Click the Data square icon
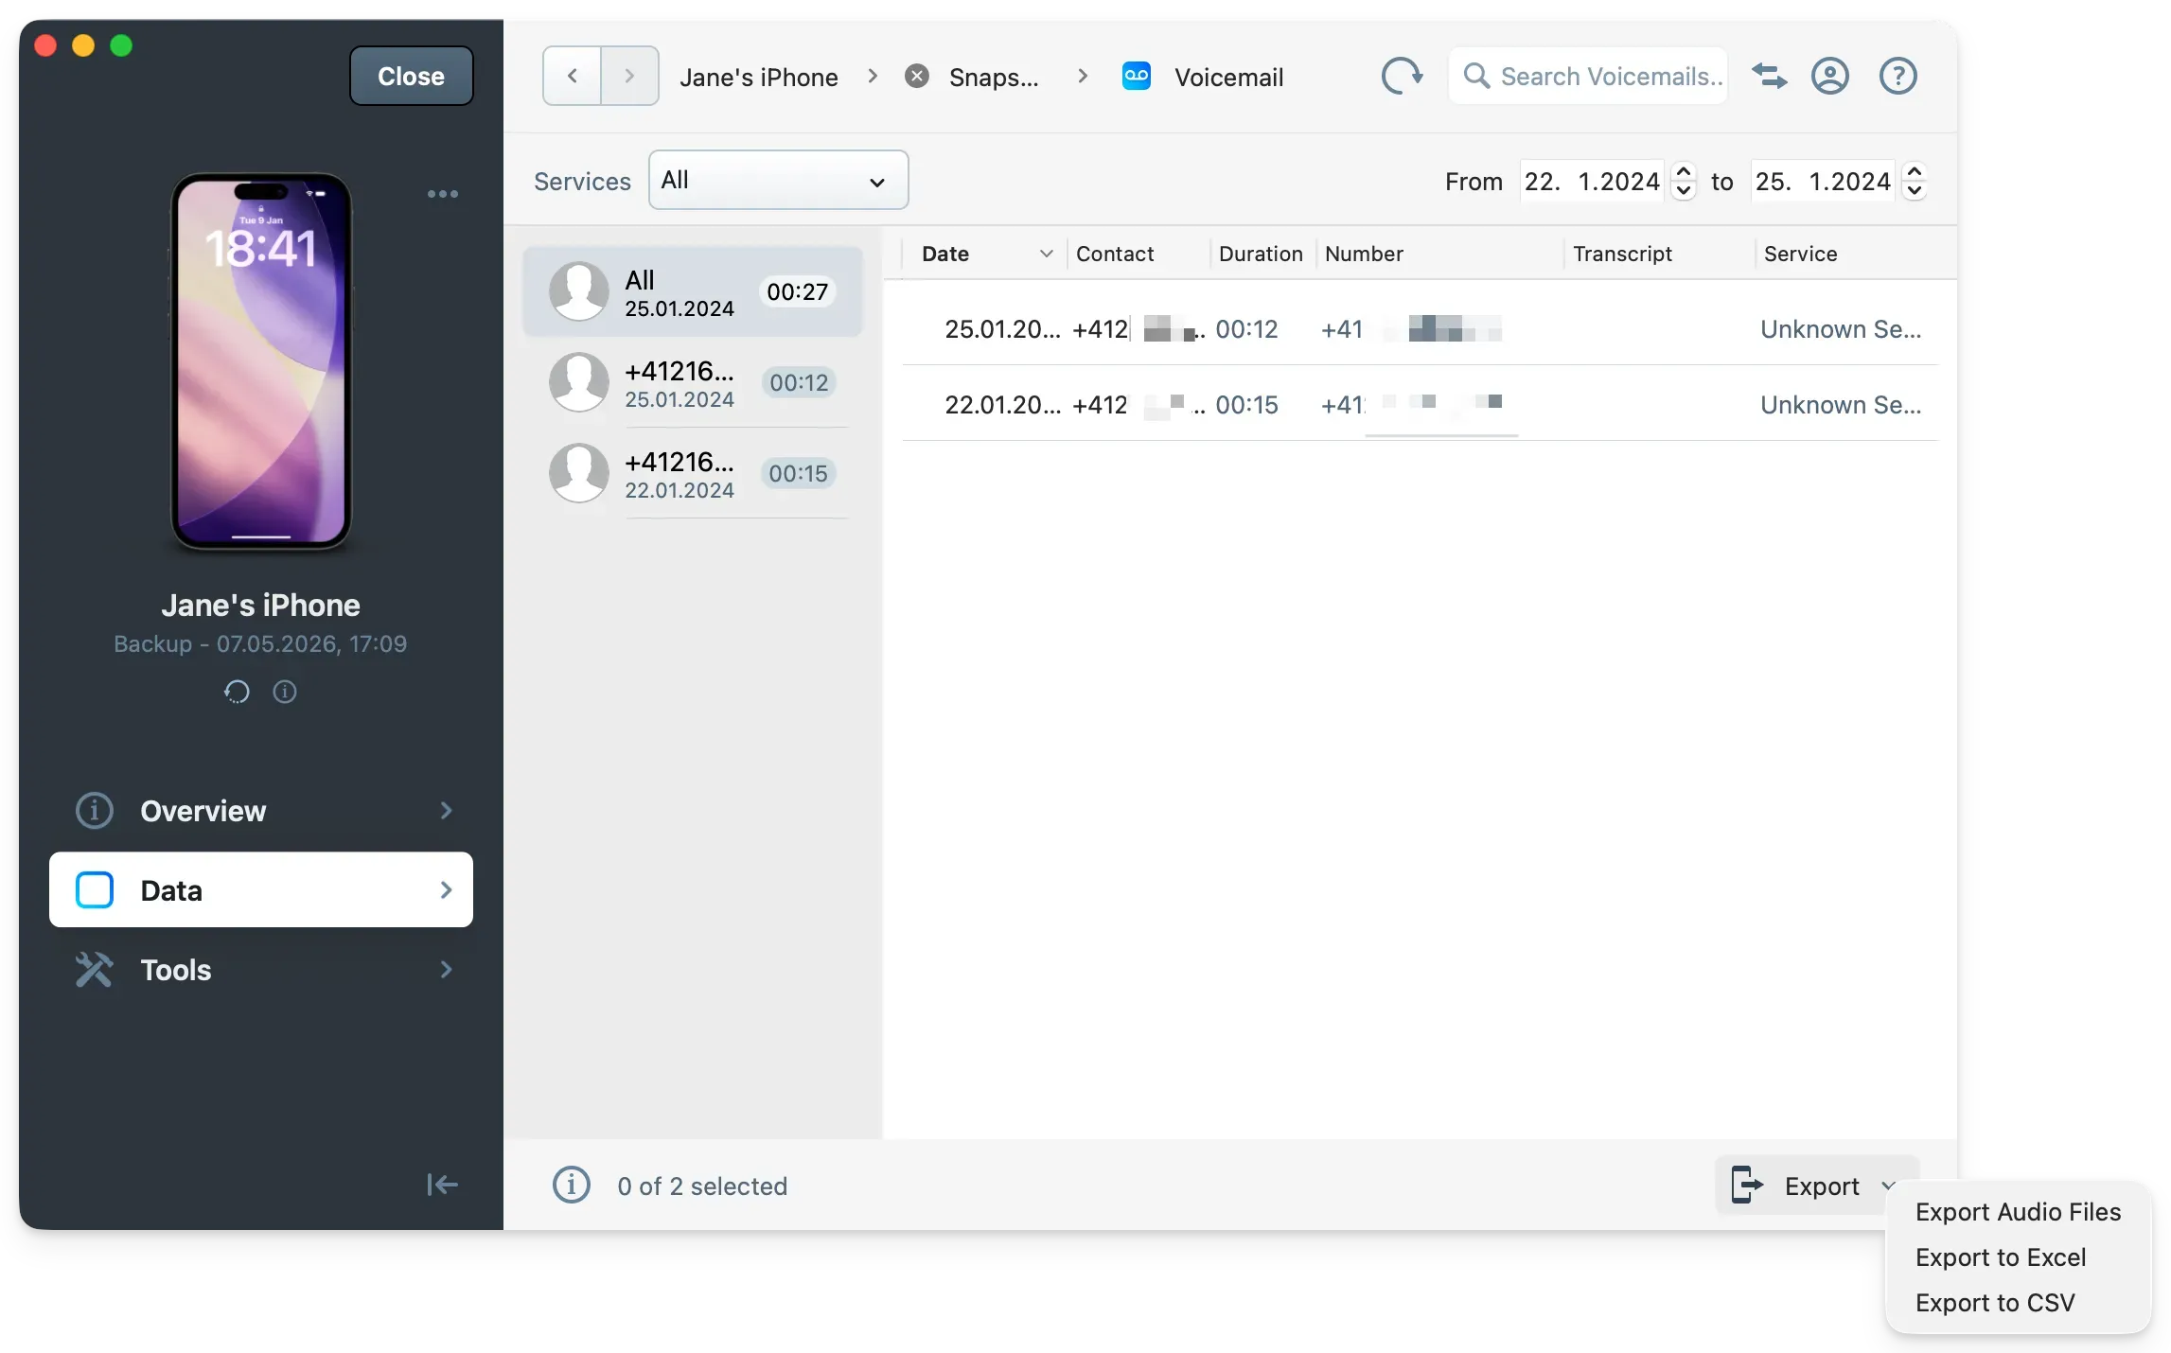The height and width of the screenshot is (1353, 2171). [95, 890]
